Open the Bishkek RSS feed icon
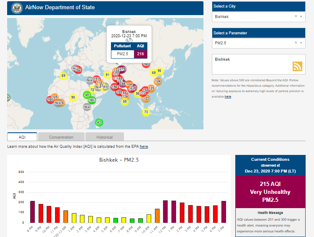The image size is (314, 237). (297, 66)
